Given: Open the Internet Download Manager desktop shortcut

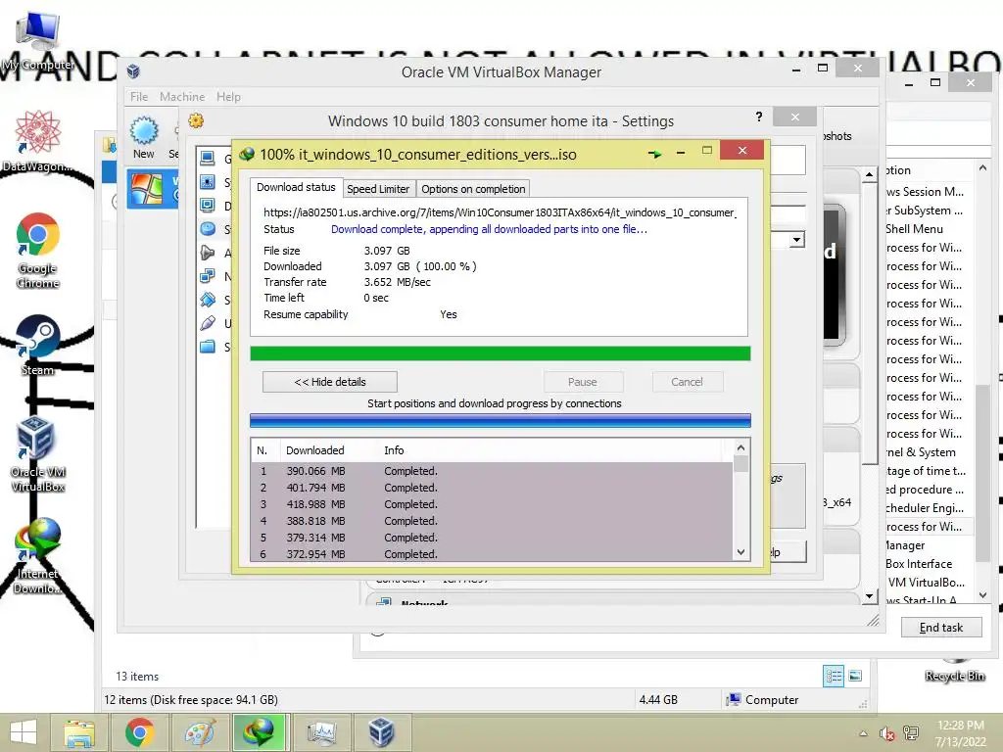Looking at the screenshot, I should coord(37,556).
